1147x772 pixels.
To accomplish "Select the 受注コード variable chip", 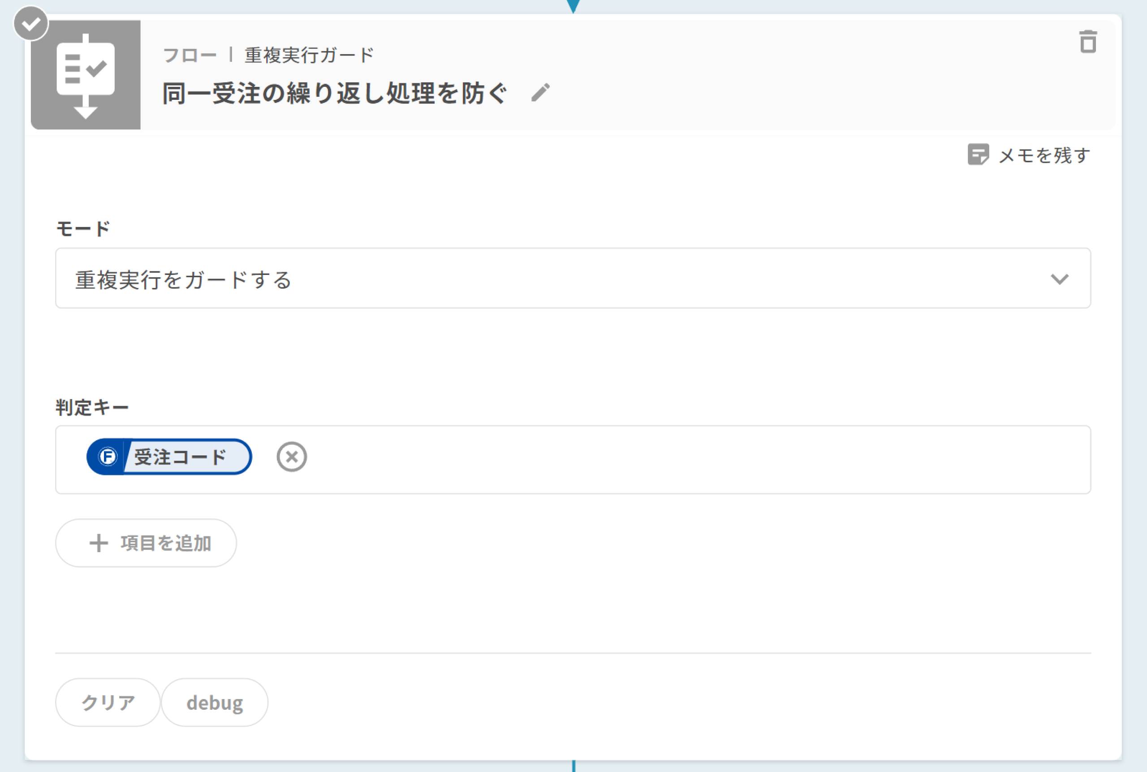I will 181,457.
